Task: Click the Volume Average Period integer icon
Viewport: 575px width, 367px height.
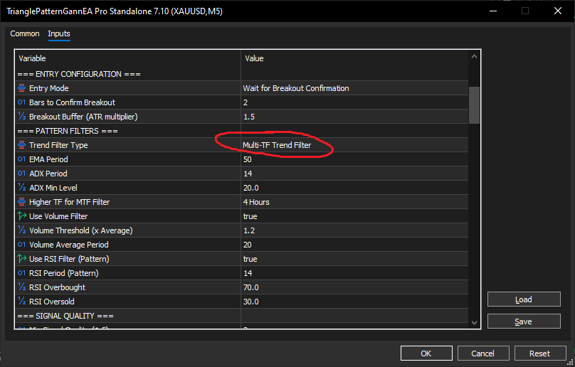Action: (x=21, y=245)
